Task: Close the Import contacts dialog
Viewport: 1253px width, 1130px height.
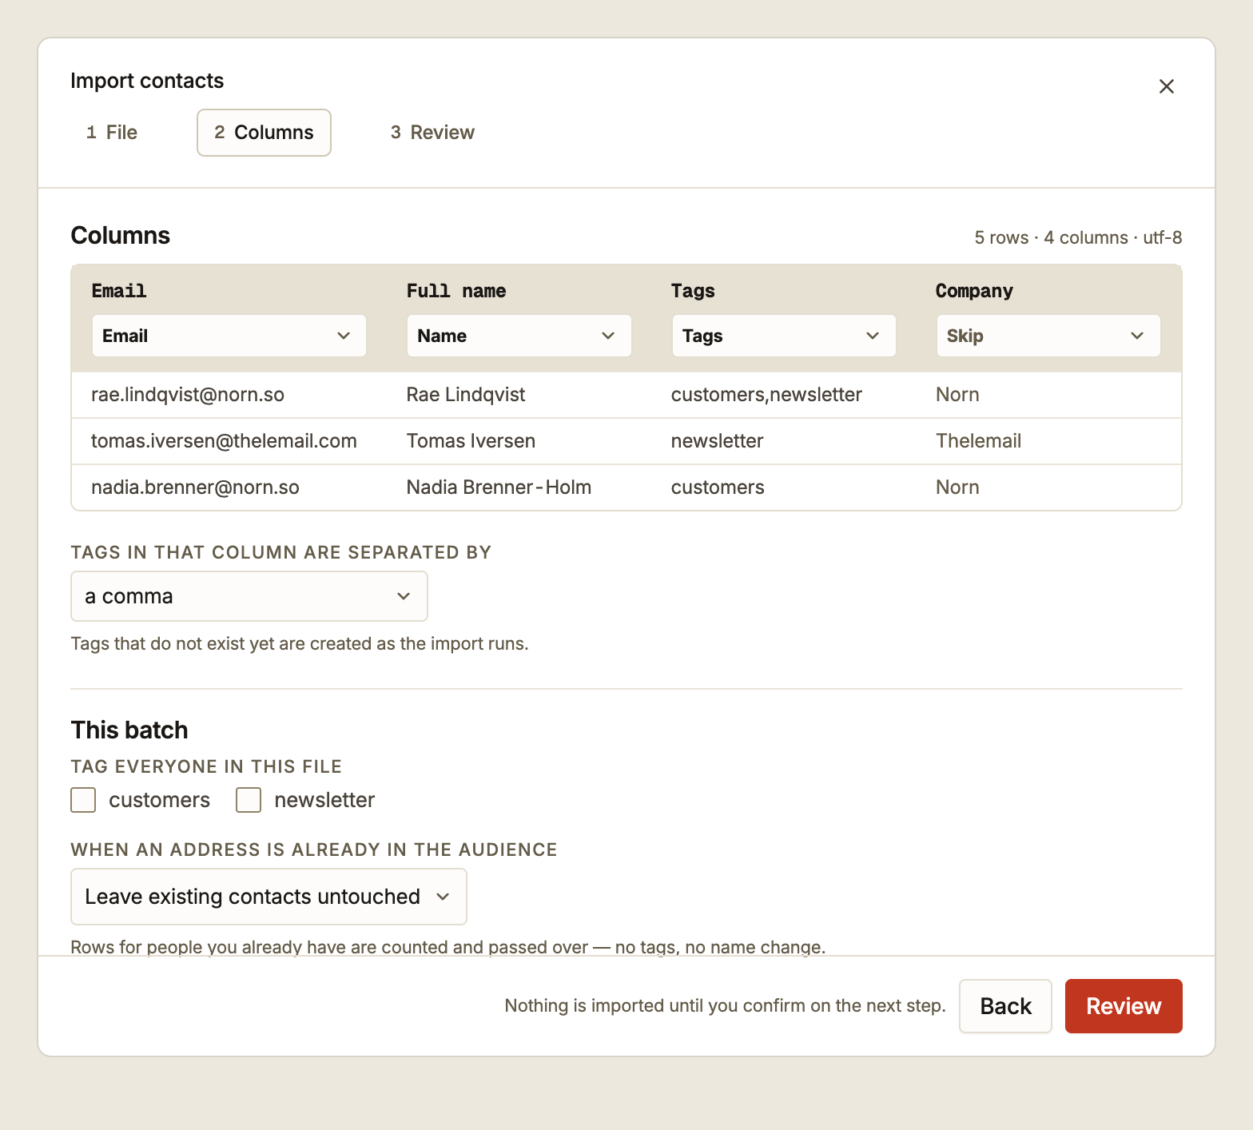Action: tap(1166, 86)
